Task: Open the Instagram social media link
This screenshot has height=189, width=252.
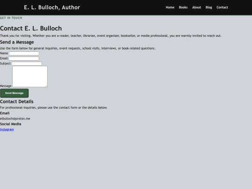Action: [x=7, y=130]
